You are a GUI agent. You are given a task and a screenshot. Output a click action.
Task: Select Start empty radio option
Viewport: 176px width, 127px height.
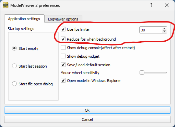click(x=14, y=48)
